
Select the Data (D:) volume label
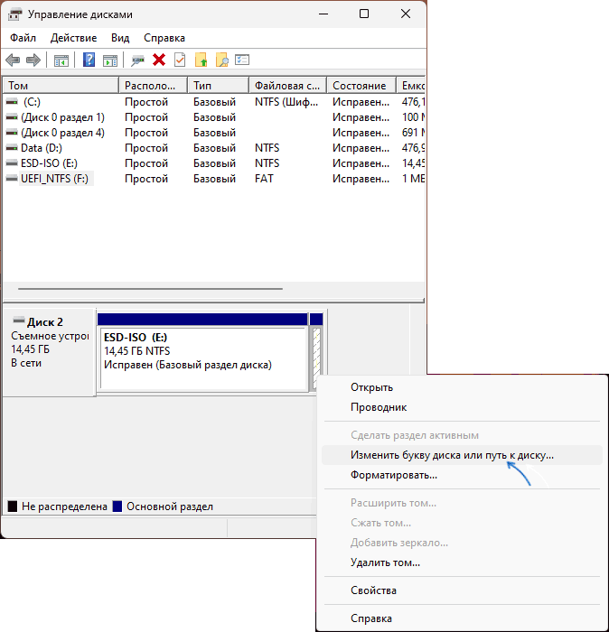(42, 148)
